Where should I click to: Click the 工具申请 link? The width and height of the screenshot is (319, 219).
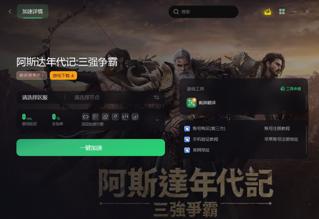tap(291, 89)
